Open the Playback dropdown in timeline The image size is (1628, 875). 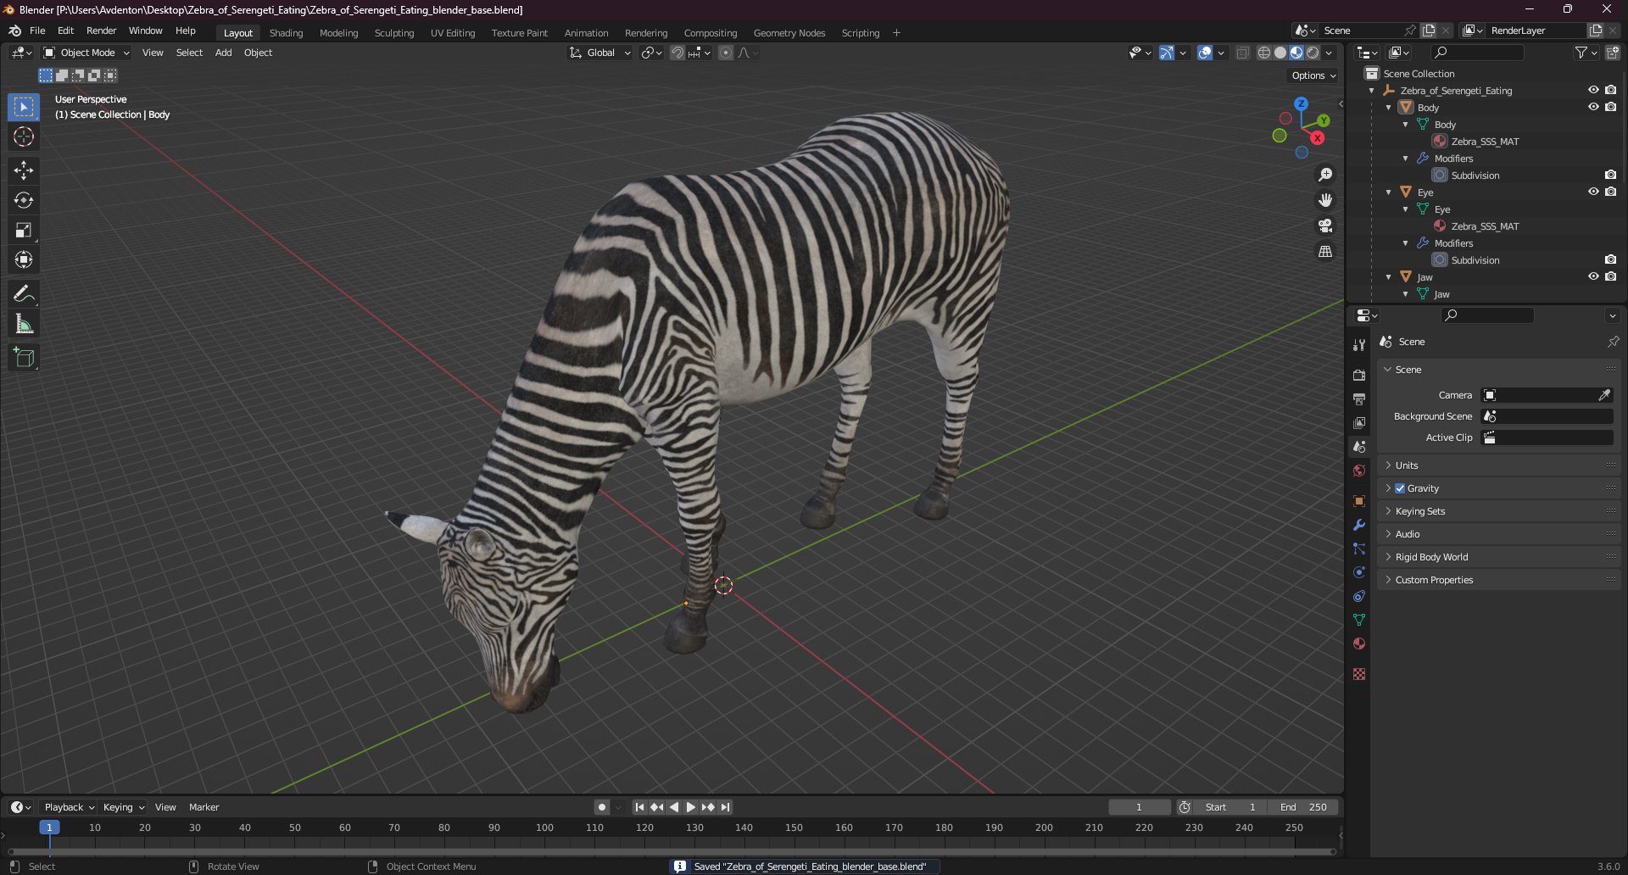(69, 807)
